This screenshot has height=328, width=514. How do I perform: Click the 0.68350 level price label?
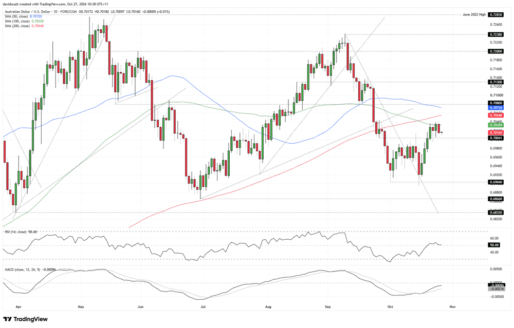496,213
